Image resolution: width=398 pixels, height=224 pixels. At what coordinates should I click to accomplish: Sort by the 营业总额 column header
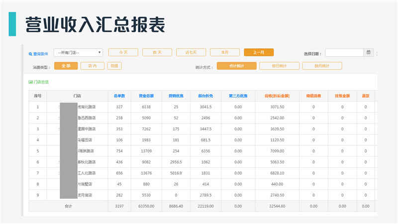click(x=146, y=96)
